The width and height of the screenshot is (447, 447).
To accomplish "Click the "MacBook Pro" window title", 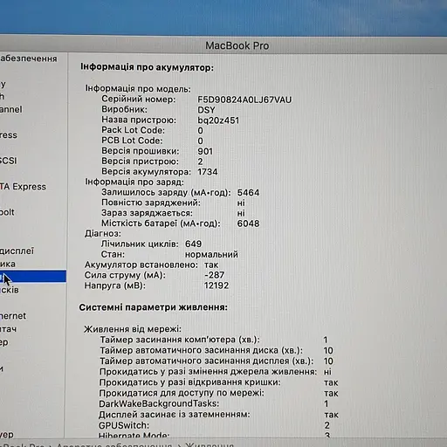I will [237, 45].
